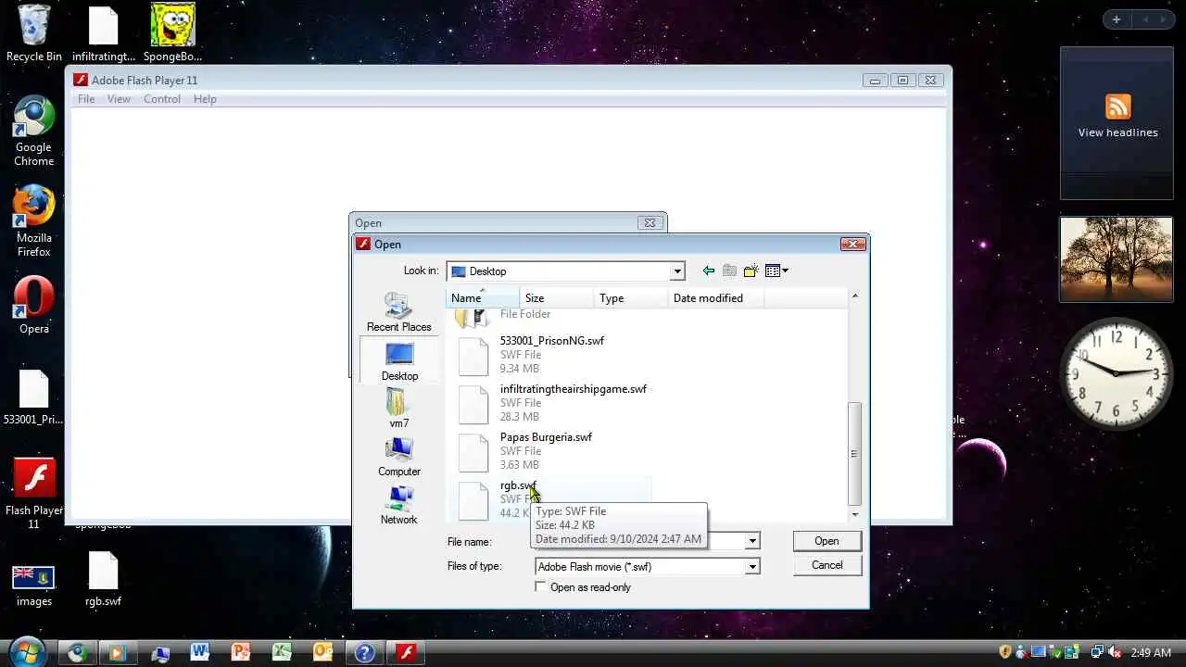Sort files by Type column header
The image size is (1186, 667).
(631, 298)
